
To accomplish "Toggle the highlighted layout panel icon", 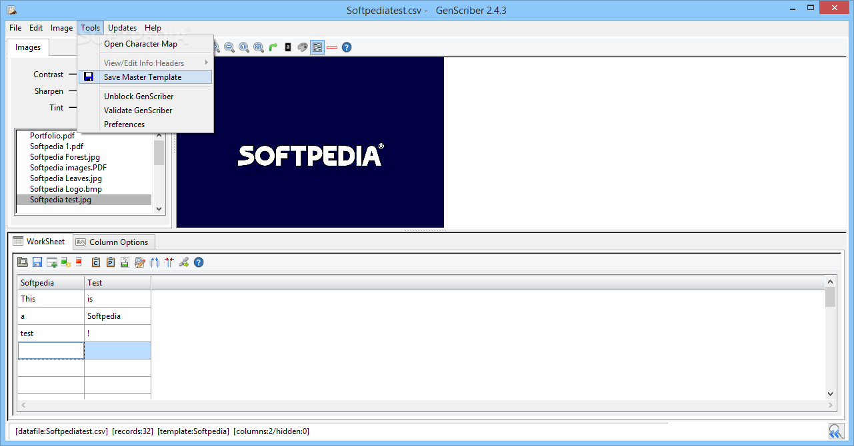I will pyautogui.click(x=317, y=47).
